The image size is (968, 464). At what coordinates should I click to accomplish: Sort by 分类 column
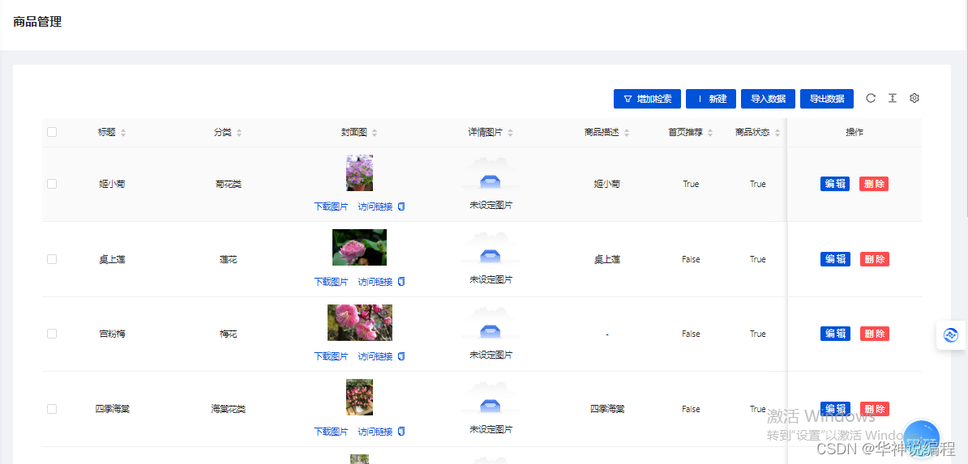[239, 133]
